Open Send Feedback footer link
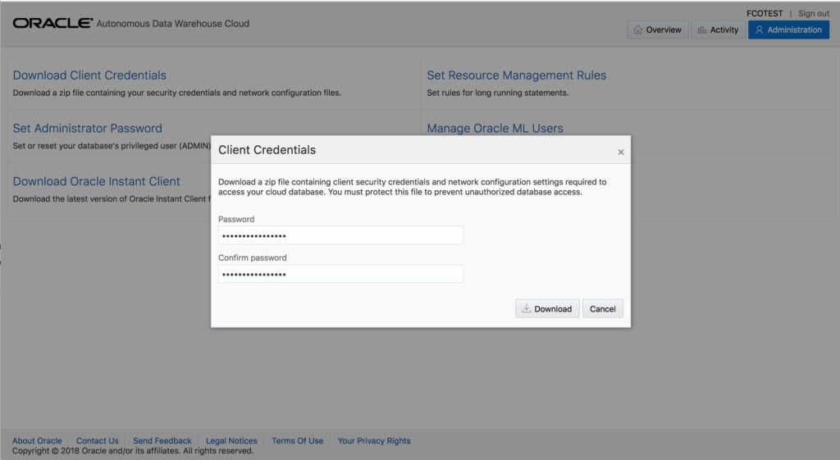This screenshot has width=840, height=460. point(162,440)
